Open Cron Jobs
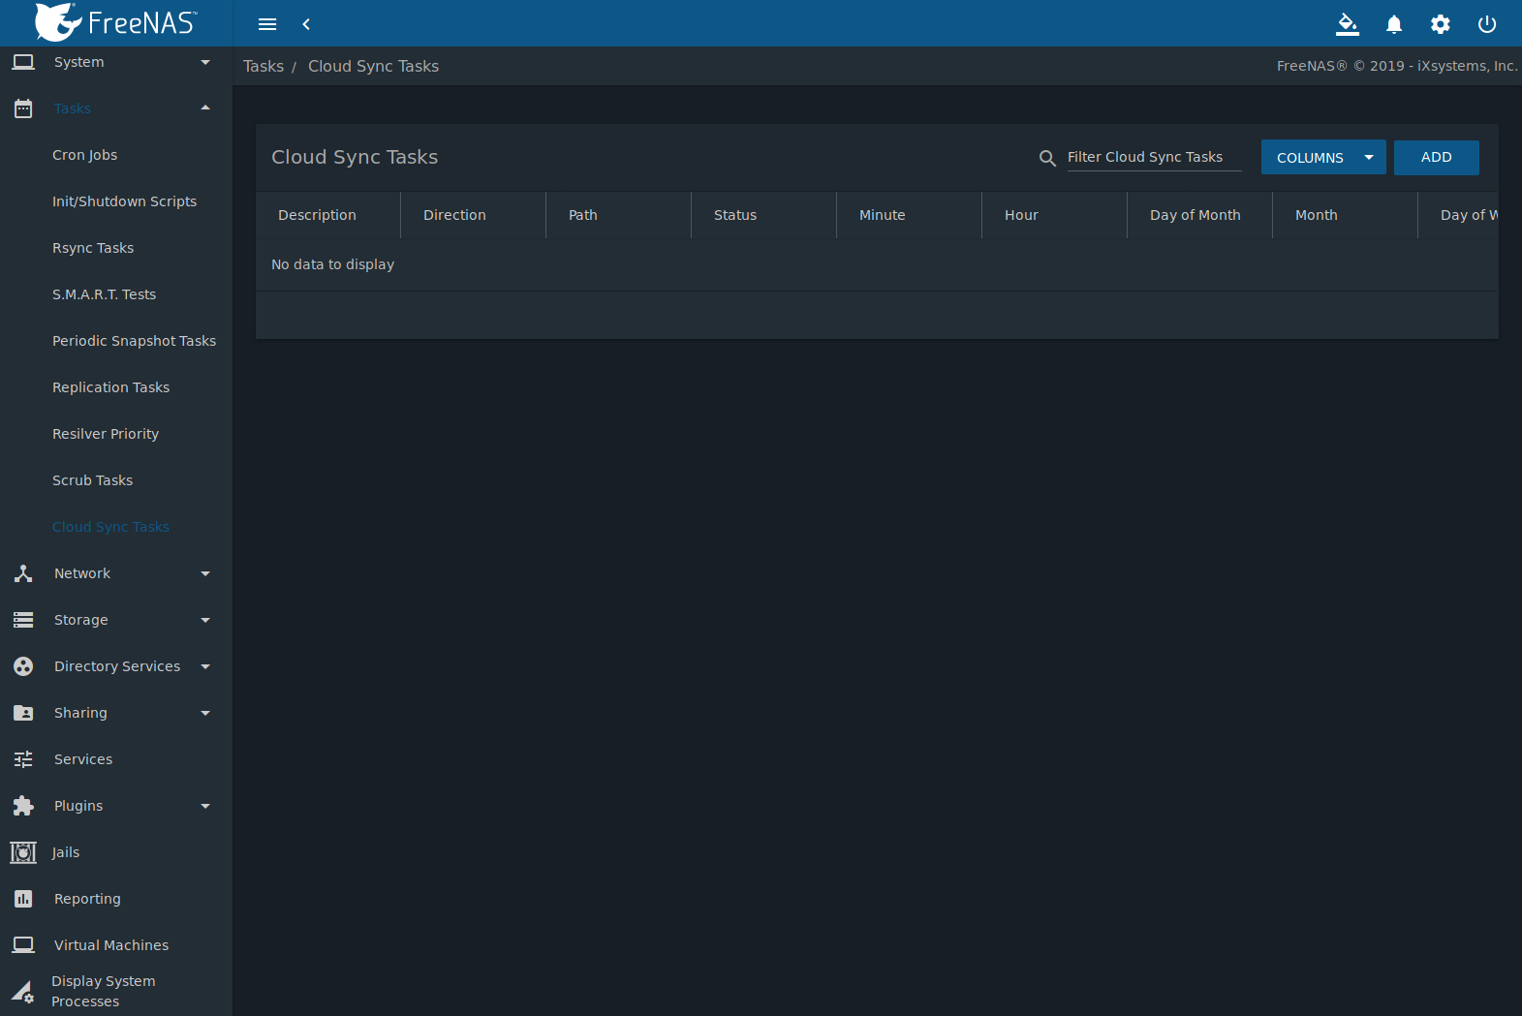Screen dimensions: 1522x1016 click(x=85, y=155)
